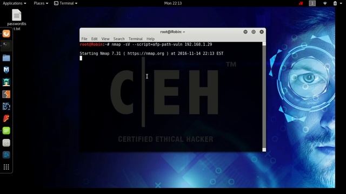Viewport: 346px width, 194px height.
Task: Open the orange browser icon in the dock
Action: click(6, 33)
